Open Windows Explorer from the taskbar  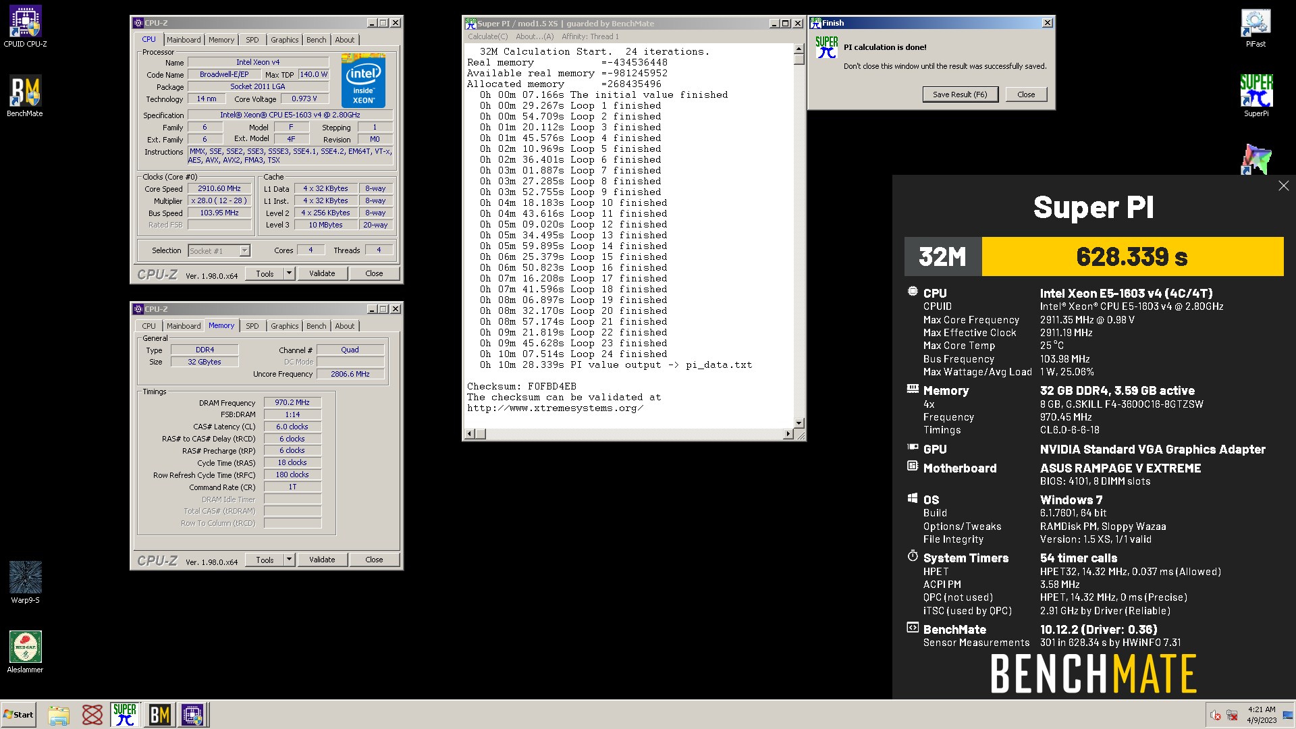(x=59, y=715)
